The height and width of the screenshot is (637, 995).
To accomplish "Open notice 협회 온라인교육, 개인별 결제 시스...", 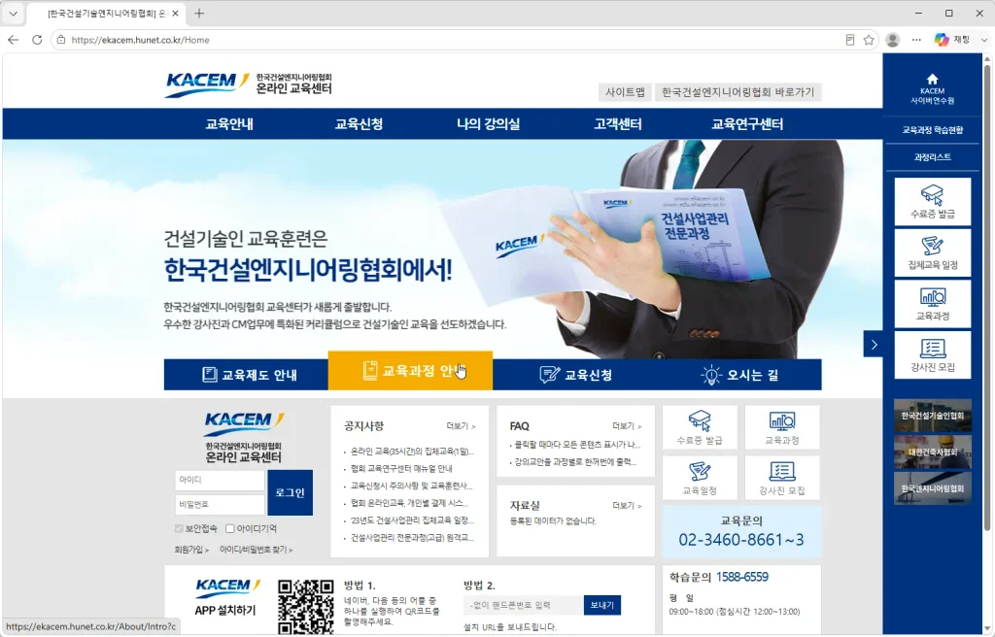I will pos(409,503).
